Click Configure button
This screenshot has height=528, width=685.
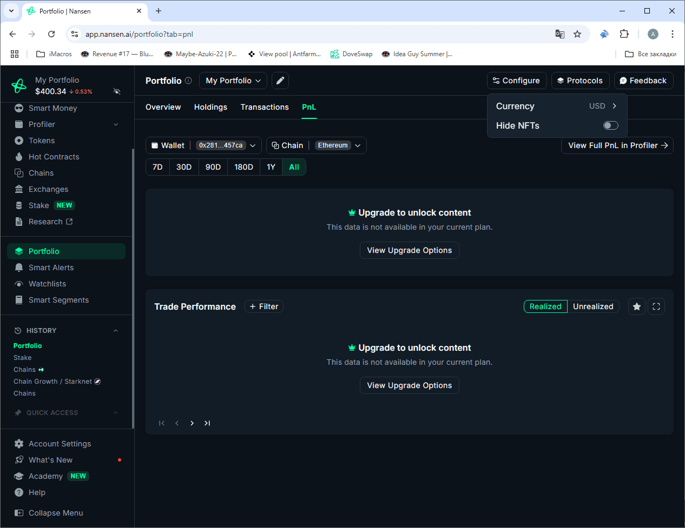pos(517,81)
